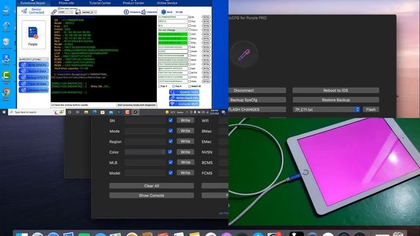Open the server selection dropdown
Image resolution: width=420 pixels, height=236 pixels.
(x=89, y=12)
